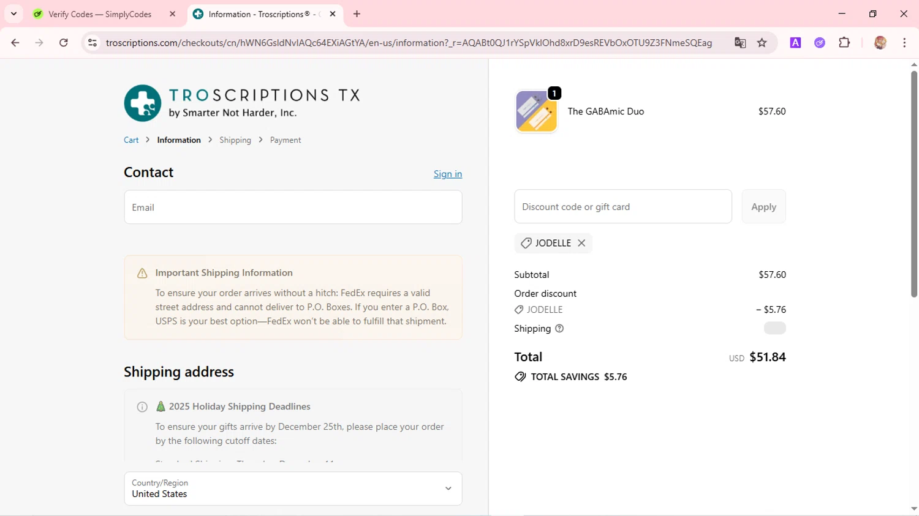Screen dimensions: 919x516
Task: Click the Important Shipping Information warning icon
Action: pyautogui.click(x=142, y=274)
